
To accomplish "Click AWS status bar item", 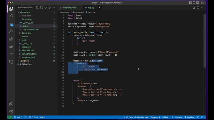I will (42, 117).
